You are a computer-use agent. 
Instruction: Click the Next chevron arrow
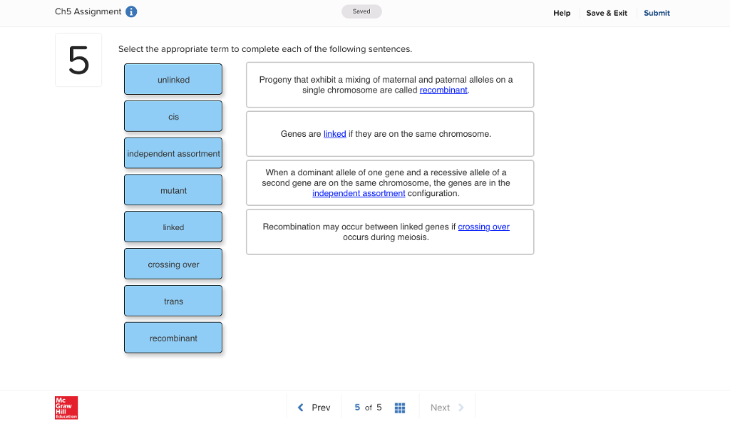(462, 407)
